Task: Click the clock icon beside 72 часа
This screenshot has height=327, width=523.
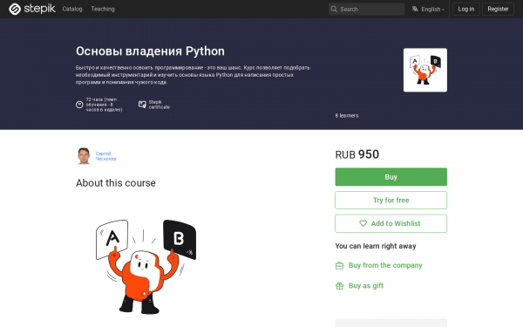Action: [79, 105]
